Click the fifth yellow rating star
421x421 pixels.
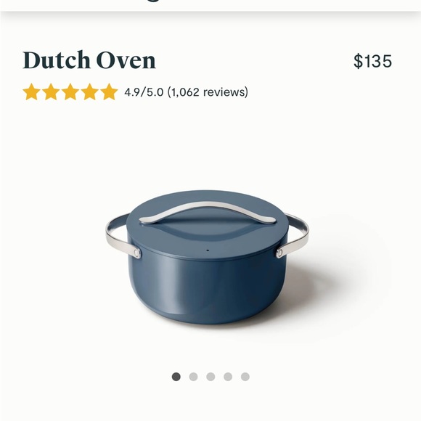click(109, 92)
